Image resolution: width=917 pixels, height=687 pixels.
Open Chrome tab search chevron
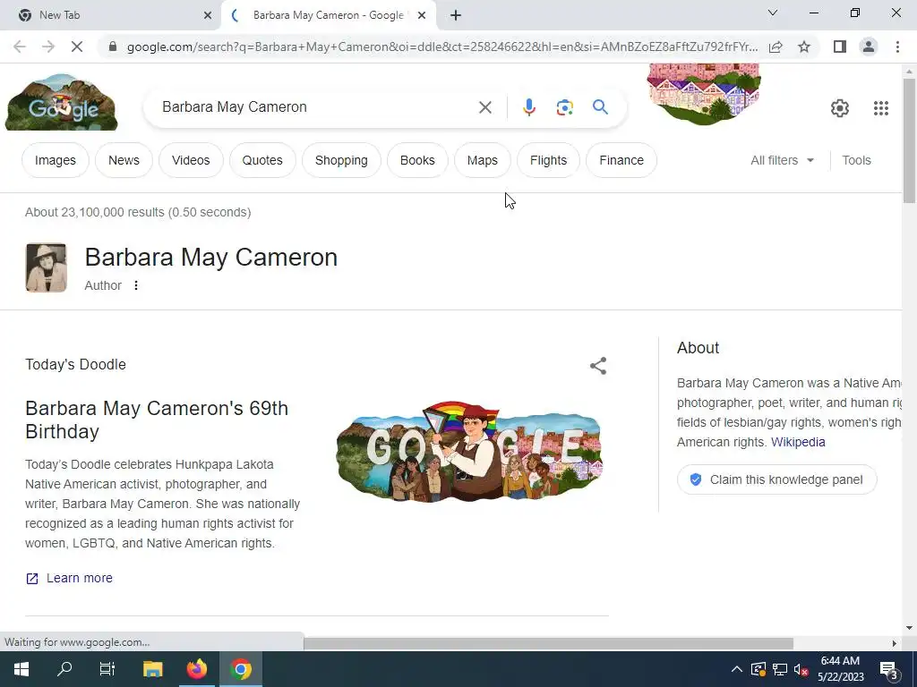click(x=773, y=13)
